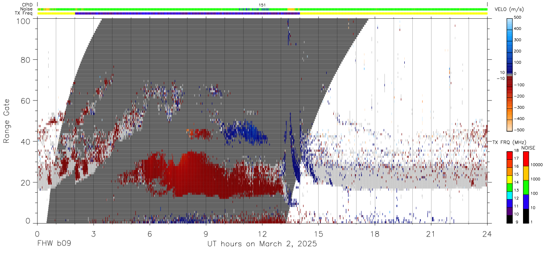Click the TX FRQ (MHz) legend title
548x253 pixels.
508,142
